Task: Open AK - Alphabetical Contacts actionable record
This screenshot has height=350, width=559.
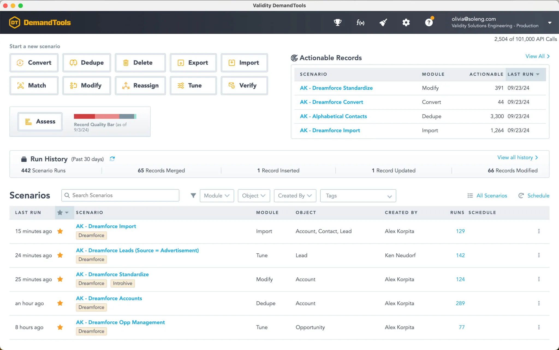Action: click(x=333, y=116)
